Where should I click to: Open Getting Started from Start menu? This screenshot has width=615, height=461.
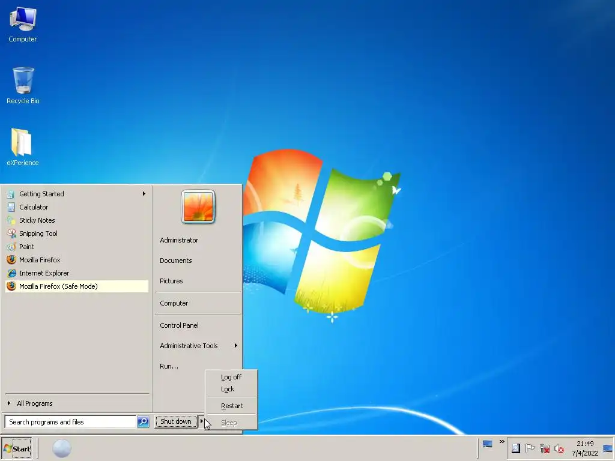pos(76,194)
